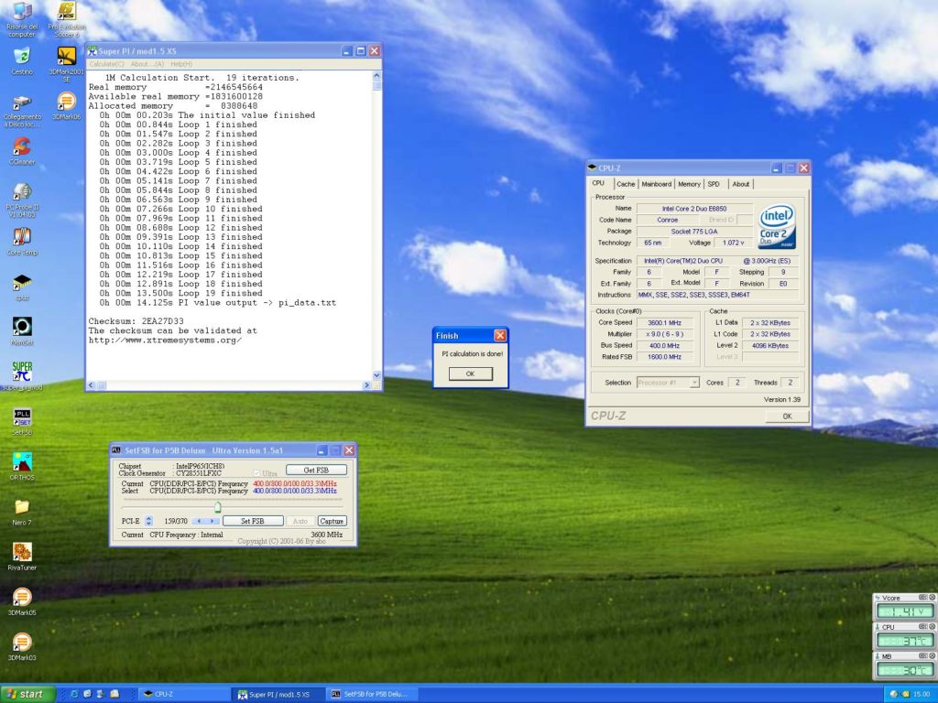Image resolution: width=938 pixels, height=703 pixels.
Task: Click the Capture button in SetFSB
Action: [332, 521]
